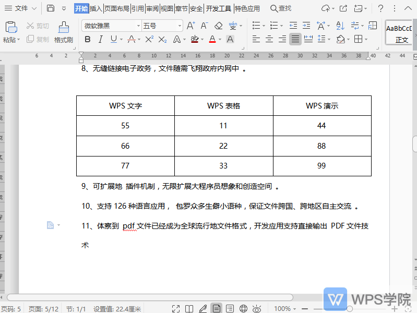Click the Sort A-Z icon

tap(340, 26)
